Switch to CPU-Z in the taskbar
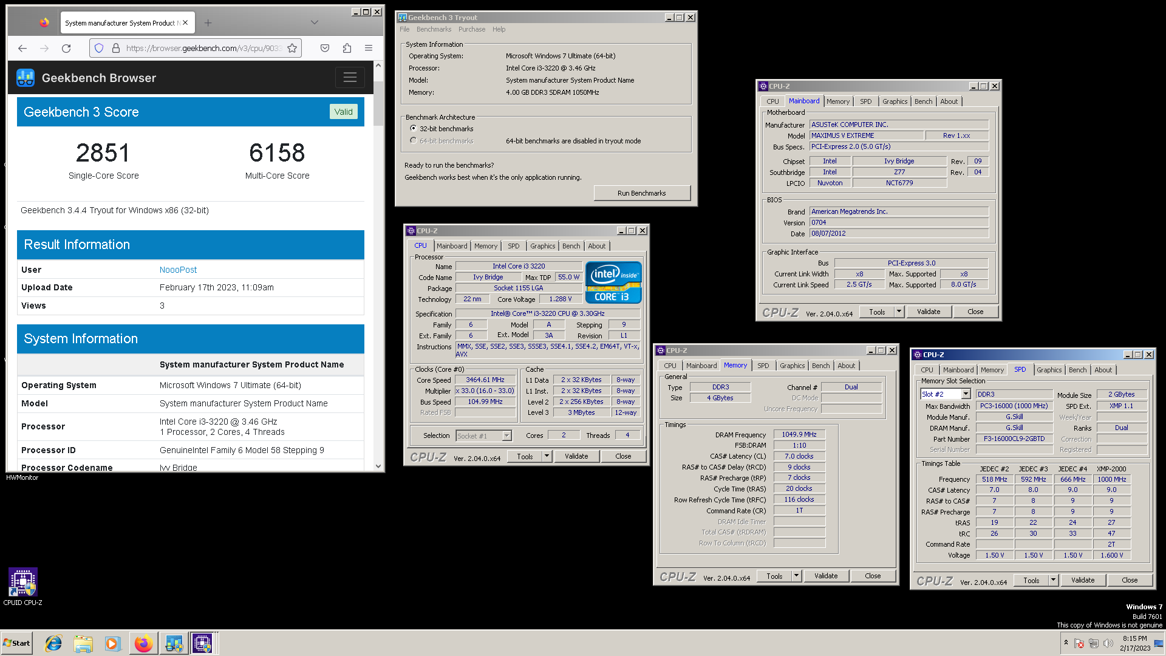This screenshot has width=1166, height=656. (202, 643)
